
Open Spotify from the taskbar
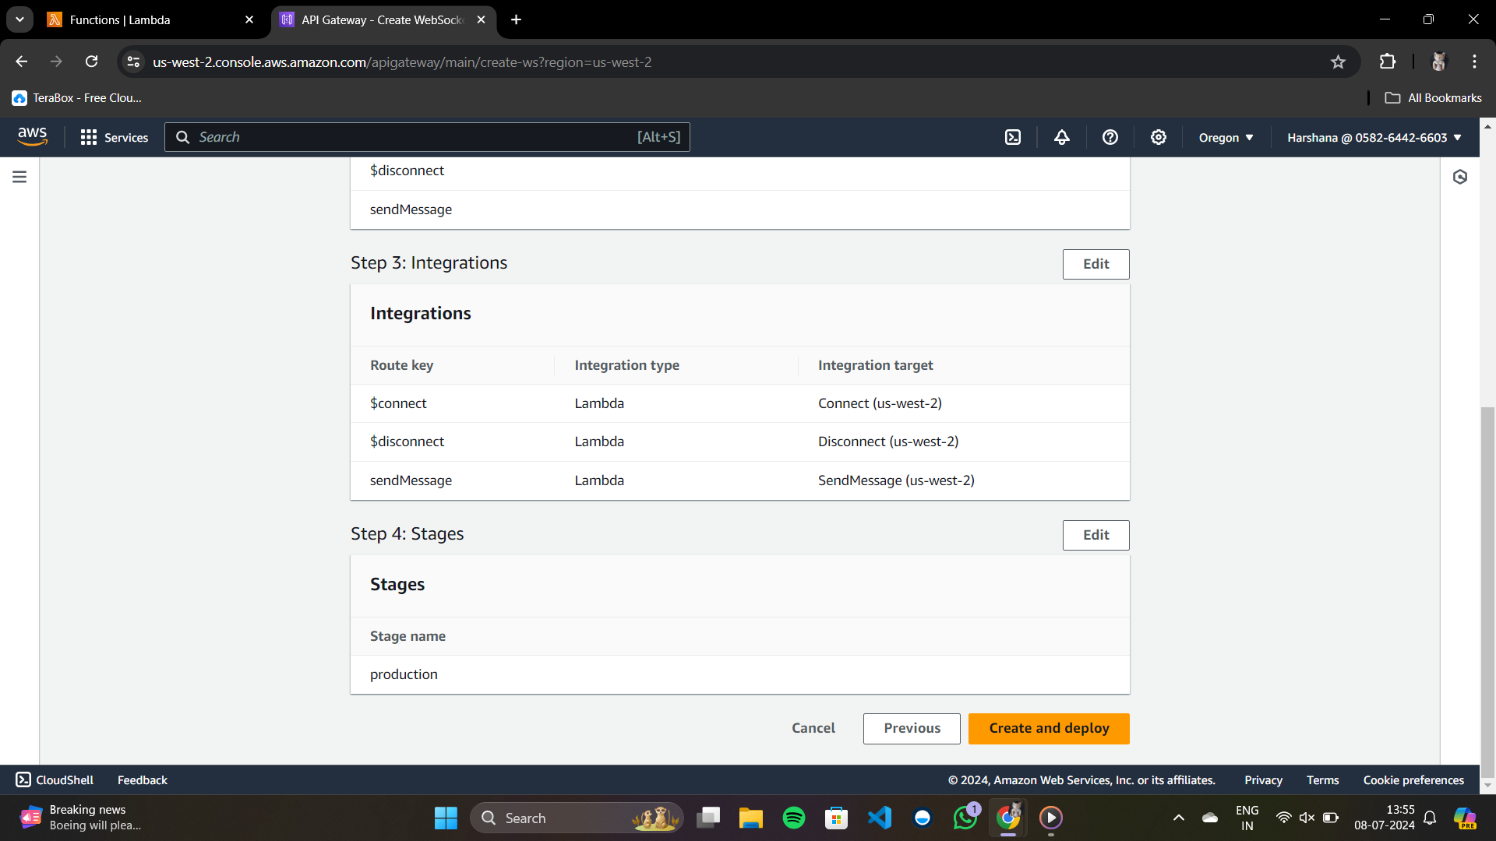tap(793, 818)
